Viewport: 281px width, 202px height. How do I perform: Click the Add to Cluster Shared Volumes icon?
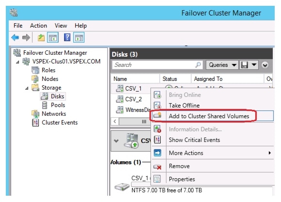click(157, 115)
